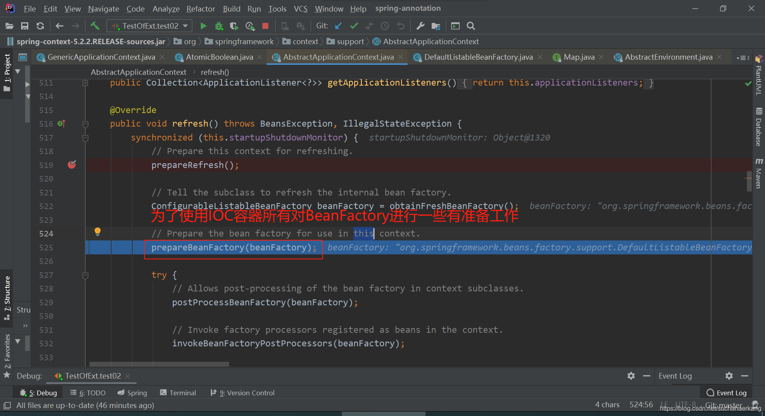This screenshot has width=765, height=416.
Task: Click the Save All disk icon
Action: pos(25,26)
